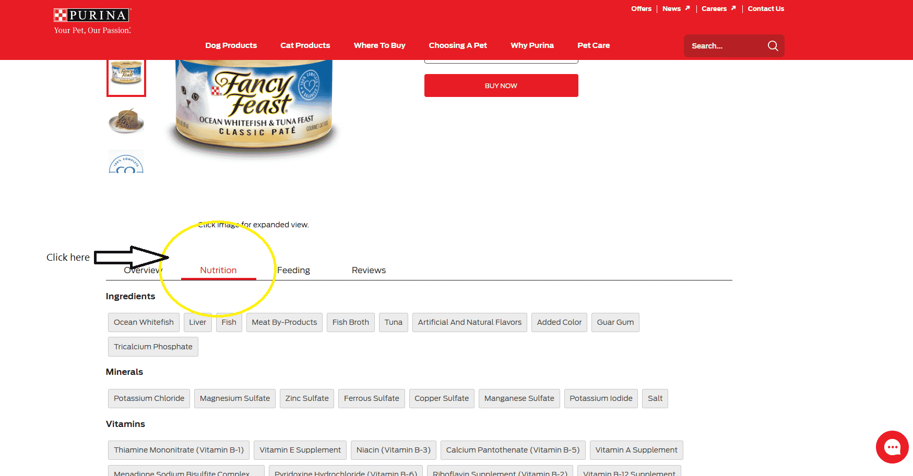Click inside the search input field
The image size is (913, 476).
[720, 45]
